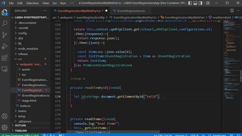The width and height of the screenshot is (242, 136).
Task: Open the notifications bell in status bar
Action: 238,135
